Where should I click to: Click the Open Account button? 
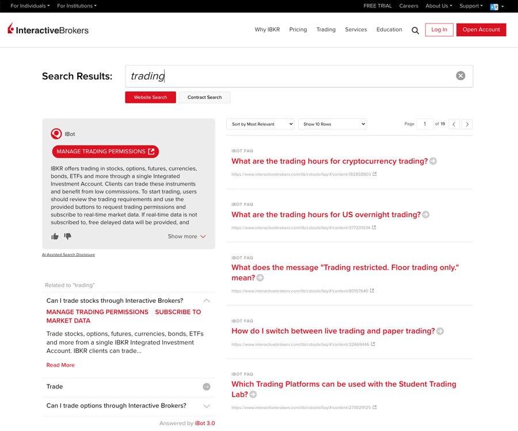click(x=481, y=30)
